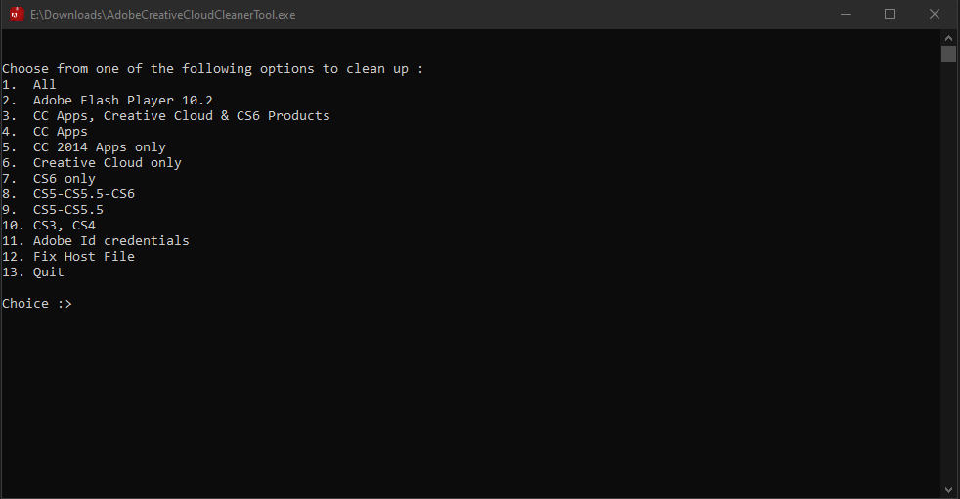Click at the Choice :> prompt
The height and width of the screenshot is (499, 960).
(x=37, y=304)
